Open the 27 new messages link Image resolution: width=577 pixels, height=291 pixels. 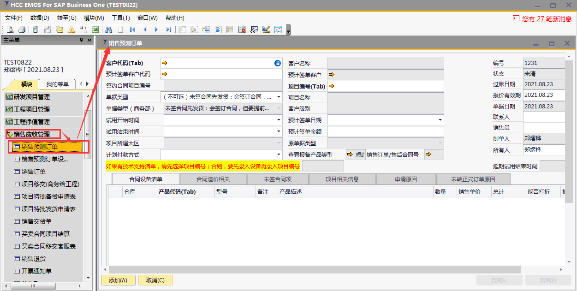(547, 19)
